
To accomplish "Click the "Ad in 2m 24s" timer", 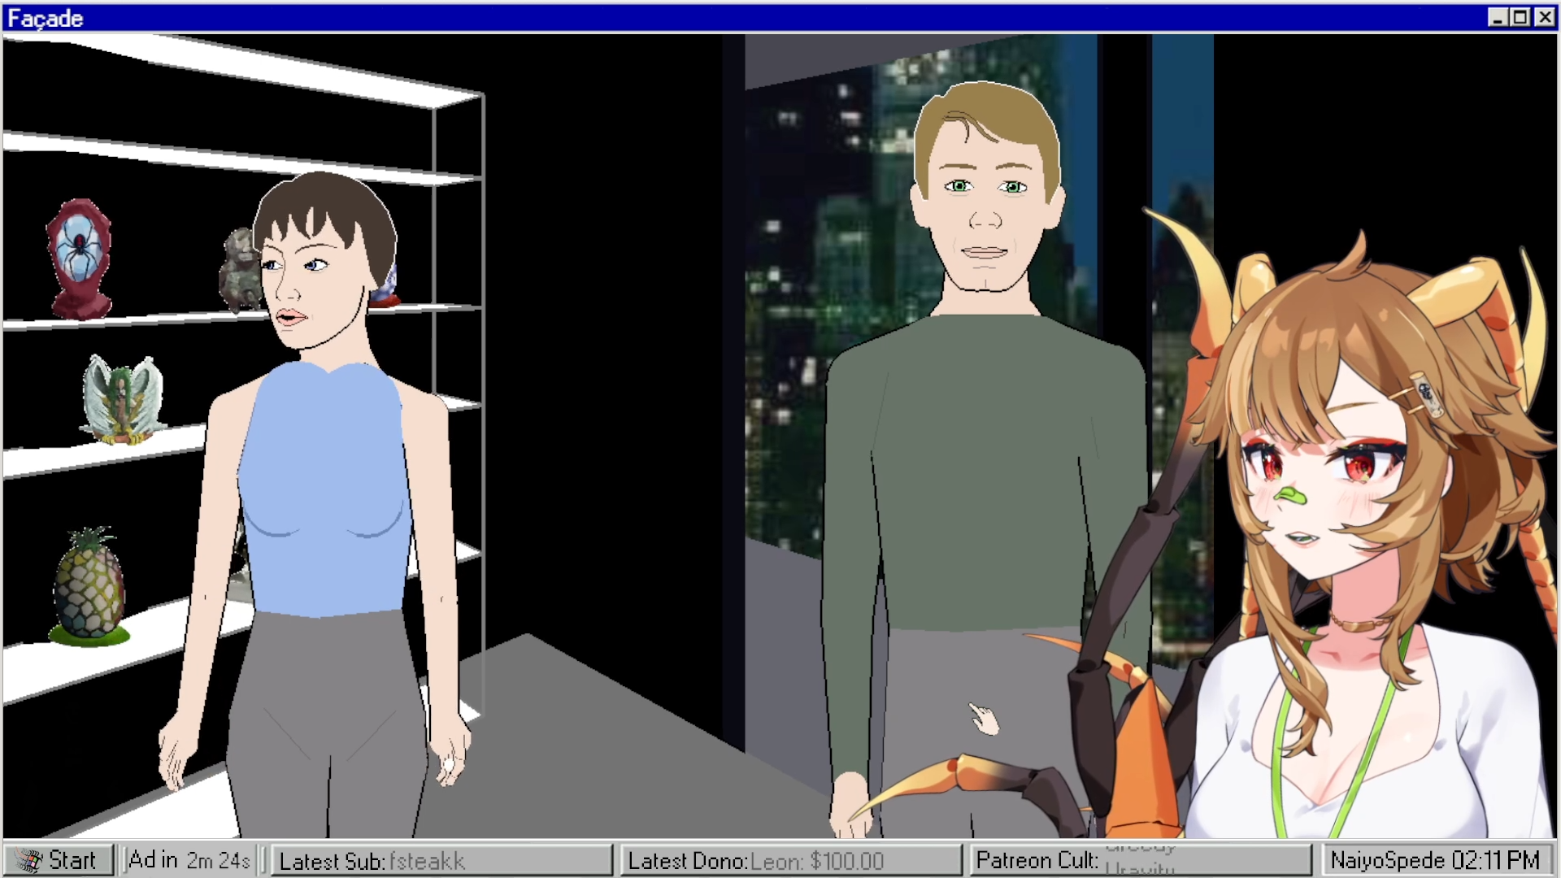I will click(189, 860).
